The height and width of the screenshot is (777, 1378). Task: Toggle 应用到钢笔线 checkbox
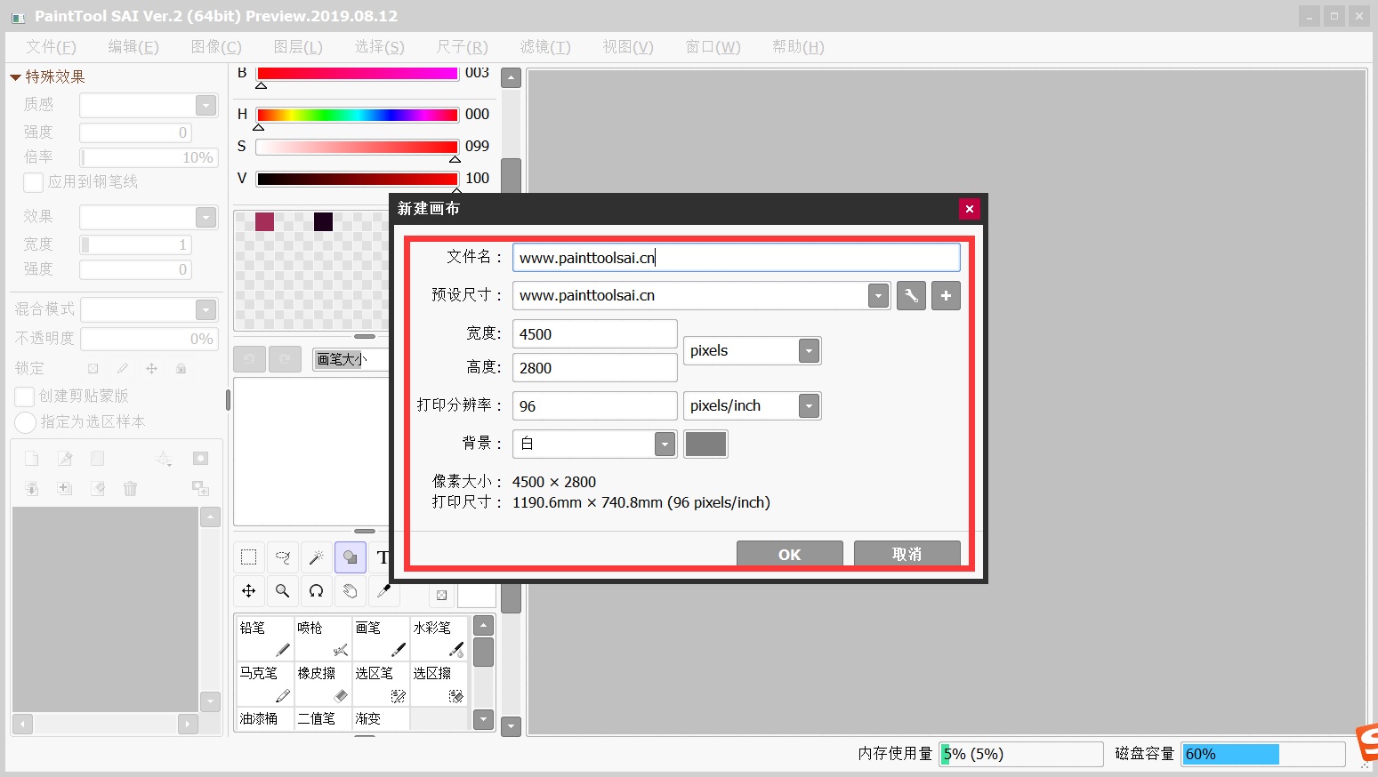pos(33,182)
